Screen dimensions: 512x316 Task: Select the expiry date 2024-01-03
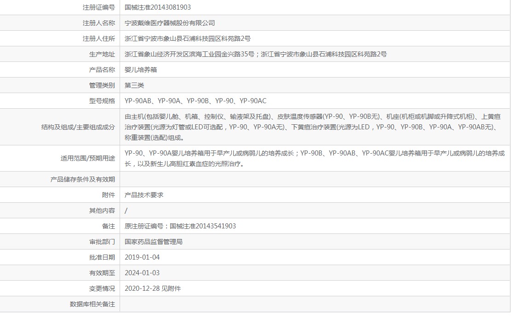click(x=142, y=273)
